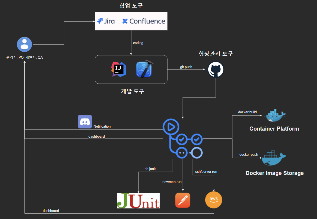The image size is (317, 219).
Task: Click the 'Notification' label
Action: pos(102,126)
